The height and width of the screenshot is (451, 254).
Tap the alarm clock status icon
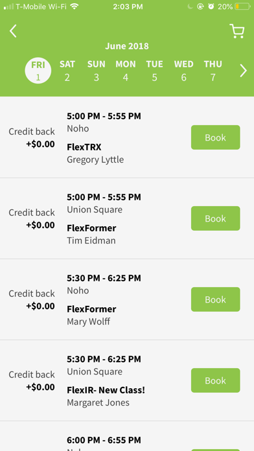point(211,6)
